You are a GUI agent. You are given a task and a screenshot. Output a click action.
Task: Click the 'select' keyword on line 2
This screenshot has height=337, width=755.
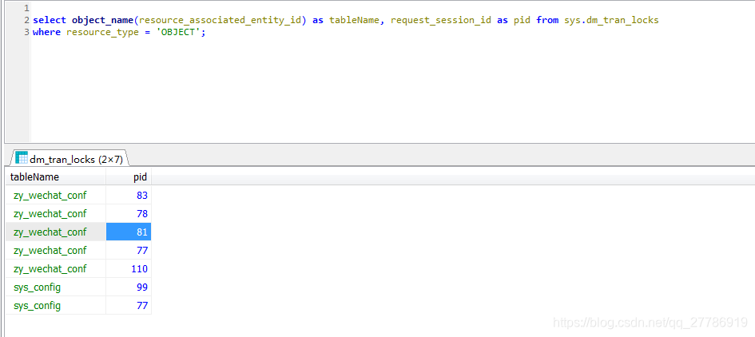coord(50,20)
